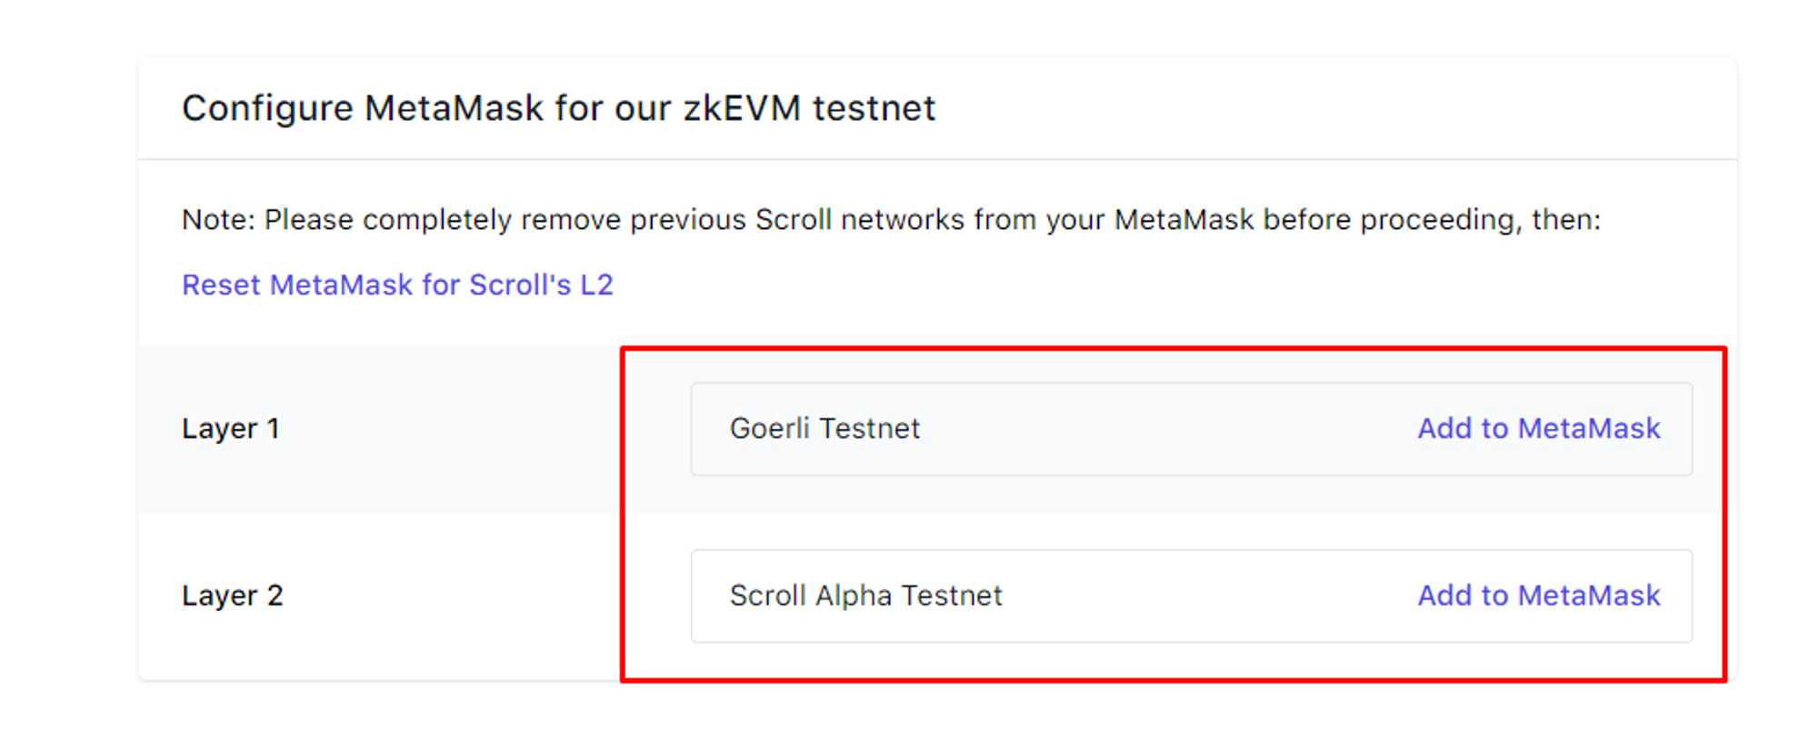Open the Reset MetaMask for Scroll's L2 link

tap(397, 285)
